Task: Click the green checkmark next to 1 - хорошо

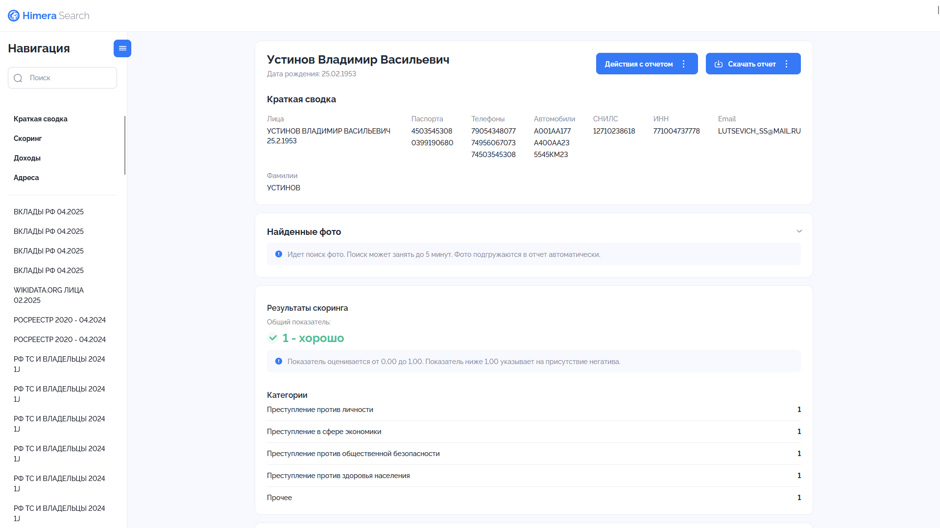Action: 273,338
